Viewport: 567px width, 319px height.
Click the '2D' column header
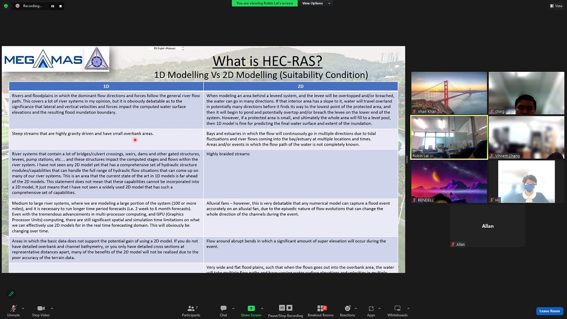coord(301,86)
